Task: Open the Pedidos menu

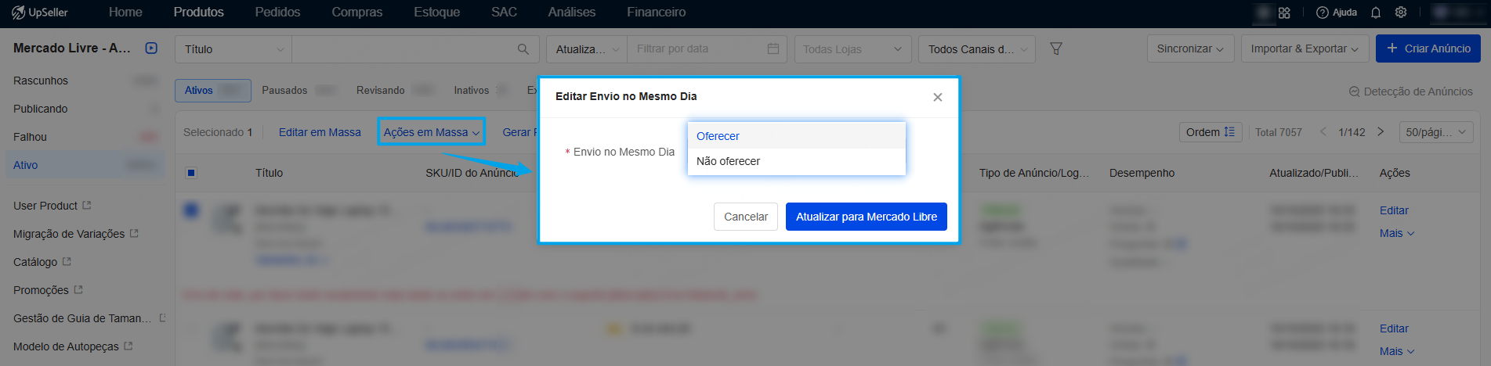Action: point(277,13)
